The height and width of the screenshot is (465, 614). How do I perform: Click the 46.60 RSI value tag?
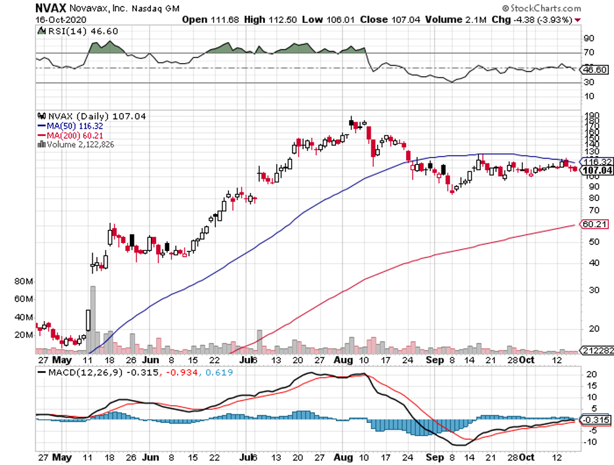click(595, 69)
